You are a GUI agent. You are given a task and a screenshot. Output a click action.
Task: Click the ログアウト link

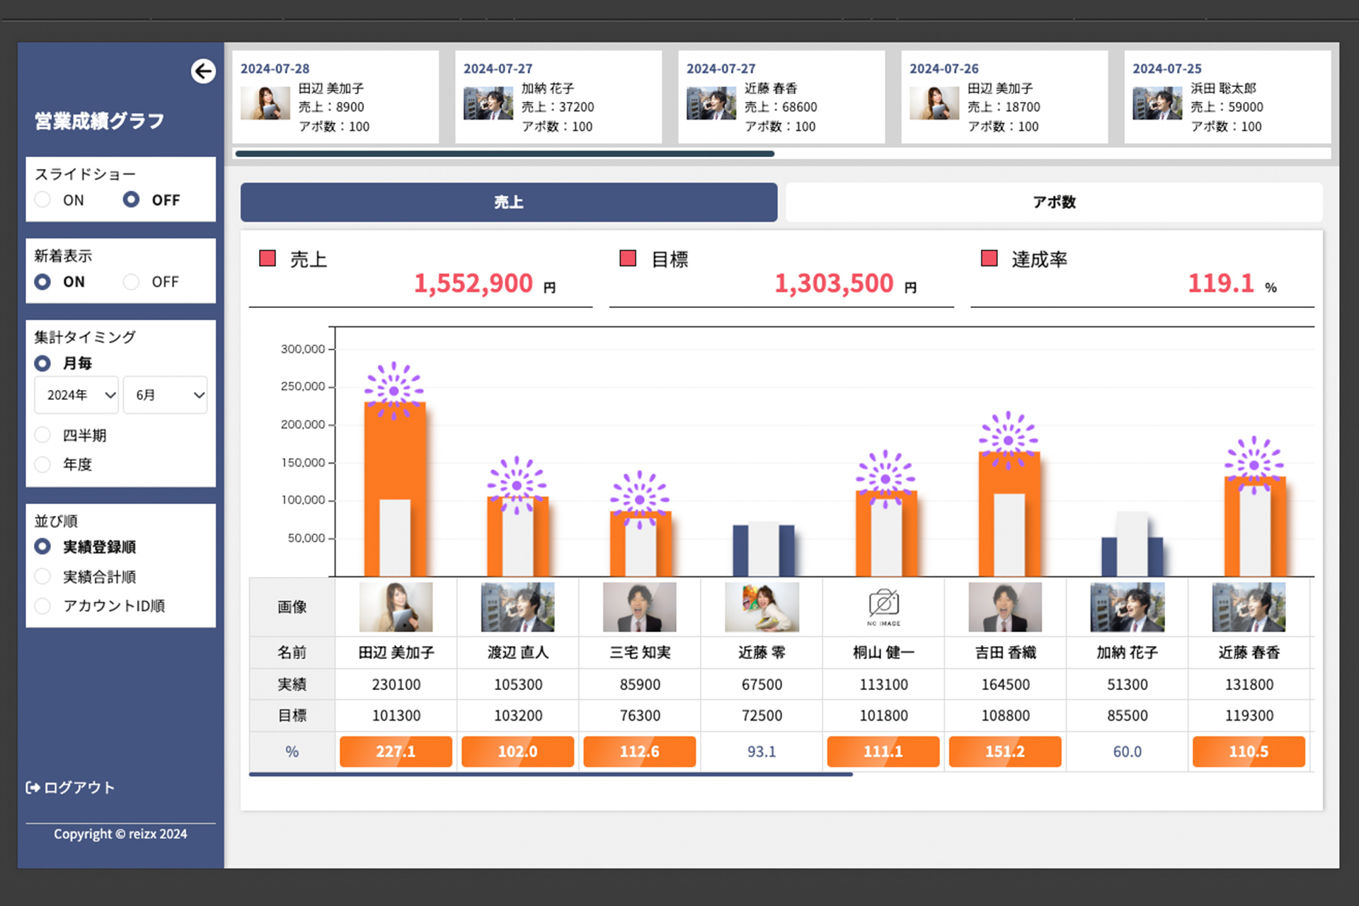pyautogui.click(x=79, y=787)
